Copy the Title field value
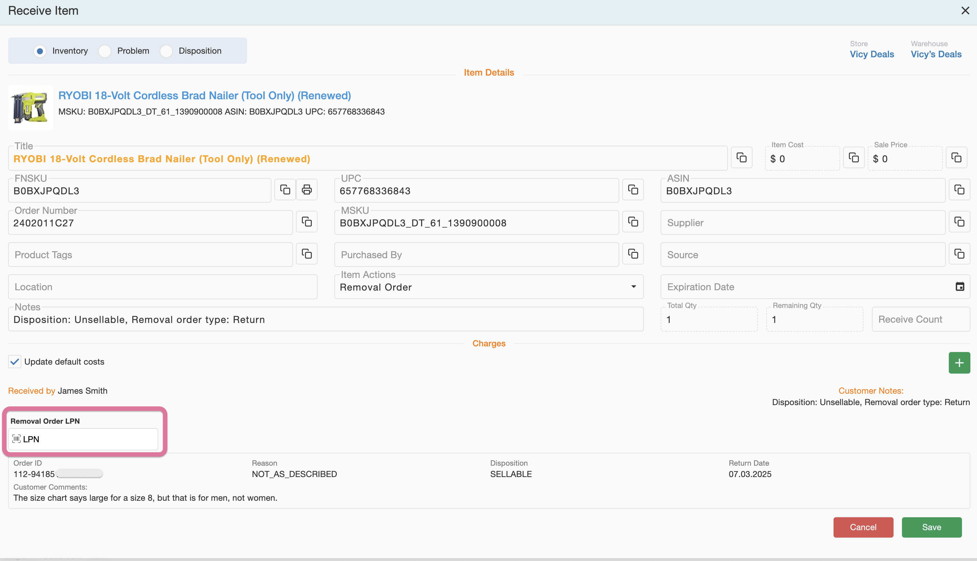Viewport: 977px width, 561px height. pyautogui.click(x=741, y=158)
